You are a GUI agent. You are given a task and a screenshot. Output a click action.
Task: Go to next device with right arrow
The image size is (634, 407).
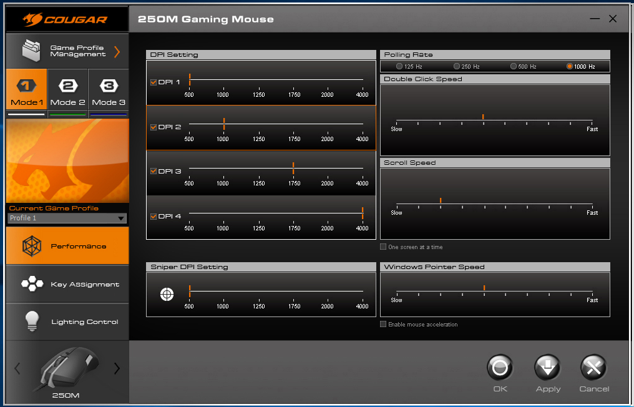click(117, 368)
